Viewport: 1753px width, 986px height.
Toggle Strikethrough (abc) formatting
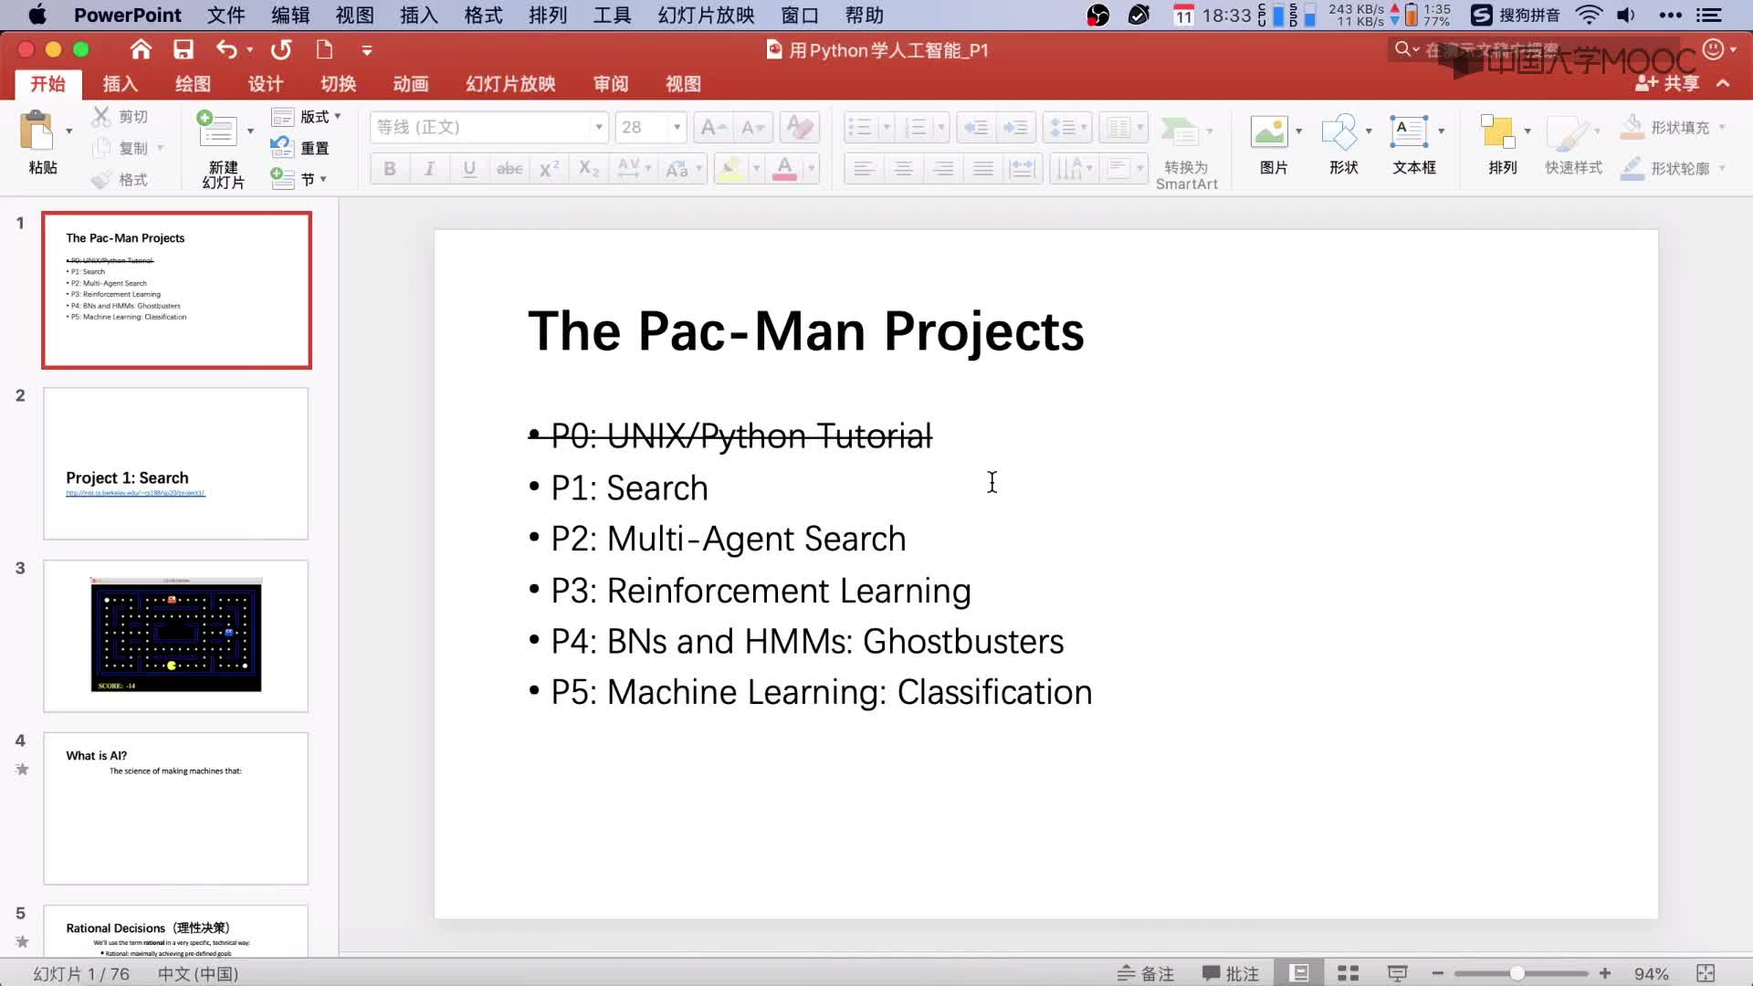[509, 169]
